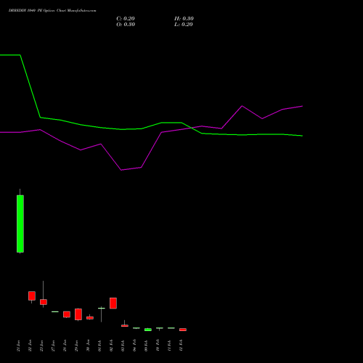The image size is (363, 363).
Task: Select the red candlestick above 22 Jan
Action: (x=32, y=296)
